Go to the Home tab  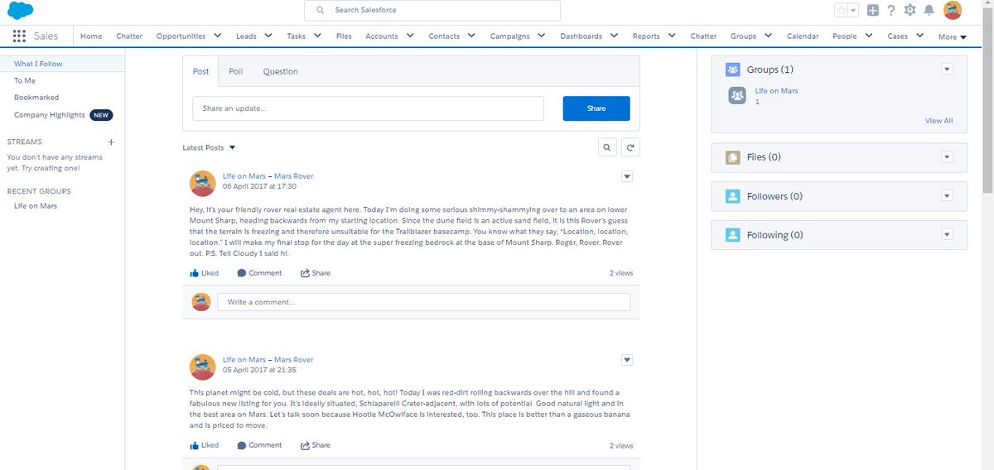pos(91,36)
